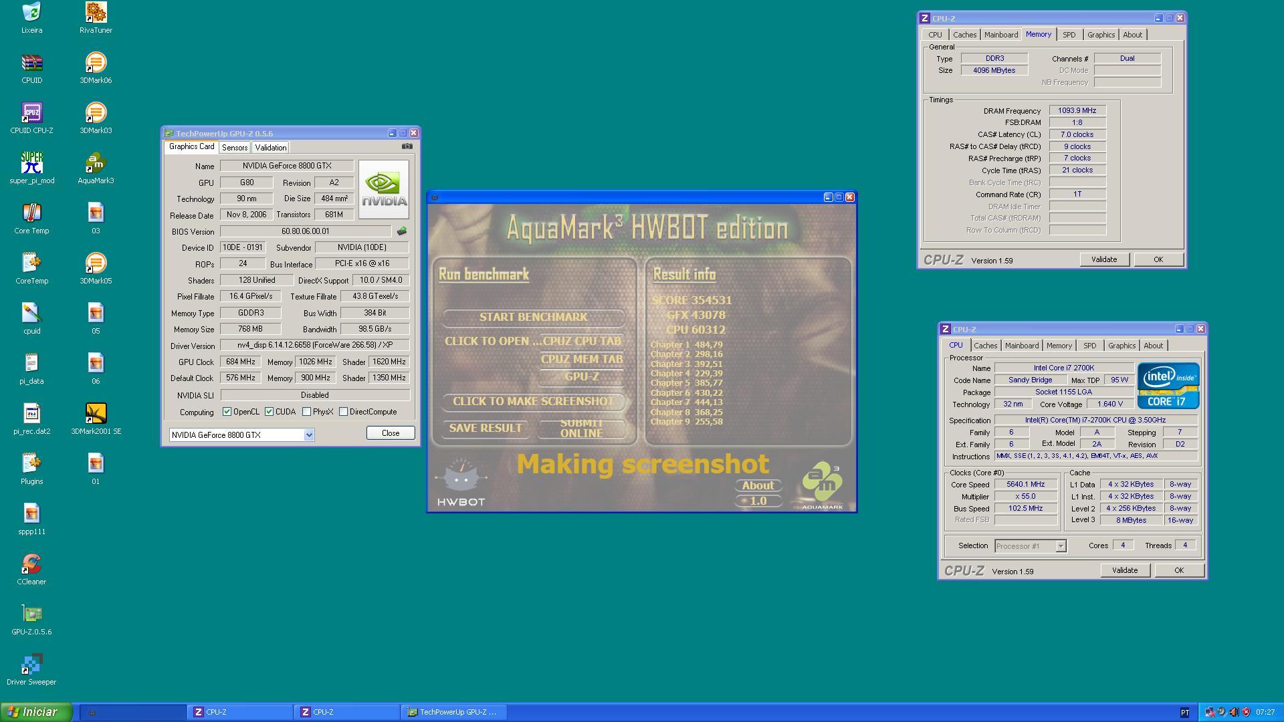Screen dimensions: 1284x722
Task: Toggle PhysX checkbox in GPU-Z
Action: pyautogui.click(x=306, y=412)
